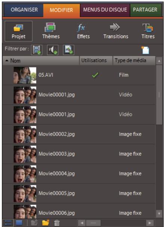
Task: Open the MODIFIER tab
Action: click(62, 10)
